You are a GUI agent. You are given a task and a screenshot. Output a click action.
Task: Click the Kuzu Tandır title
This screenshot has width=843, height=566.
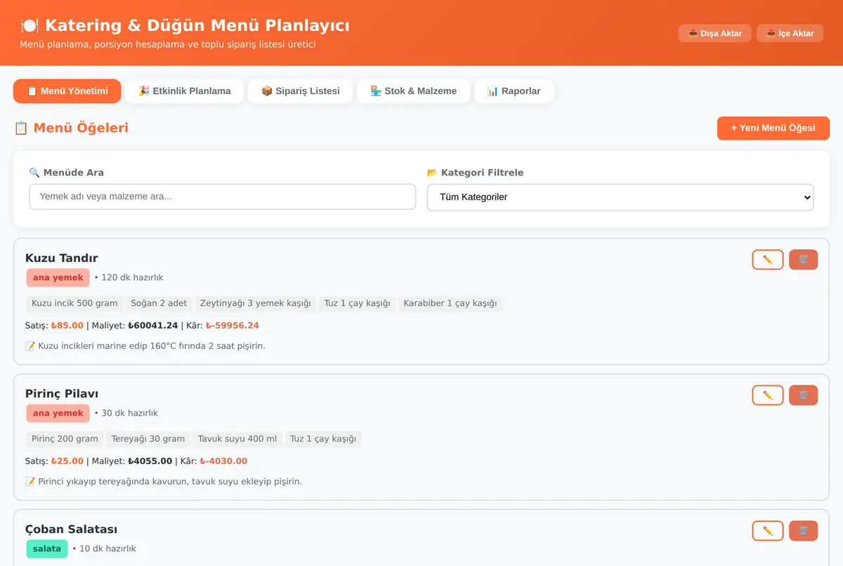[62, 258]
